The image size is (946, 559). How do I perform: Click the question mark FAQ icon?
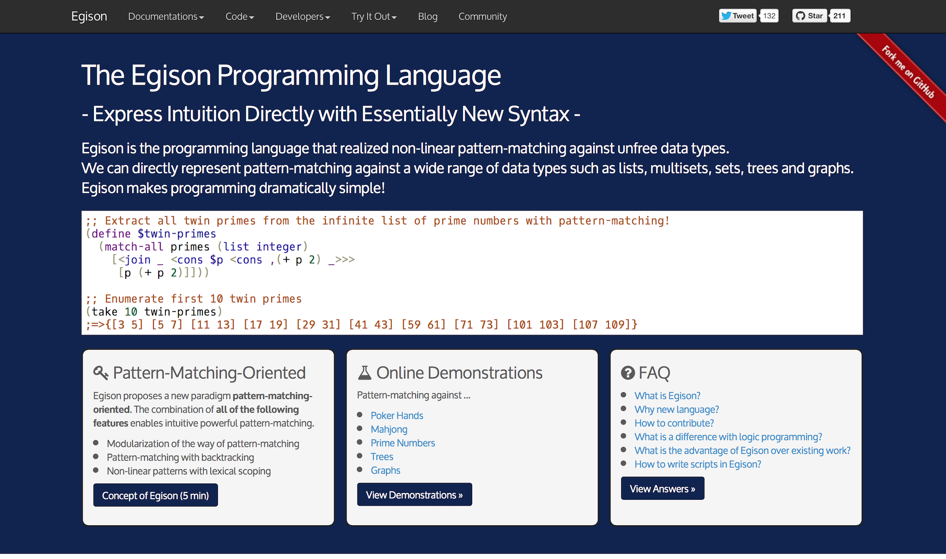[x=628, y=373]
